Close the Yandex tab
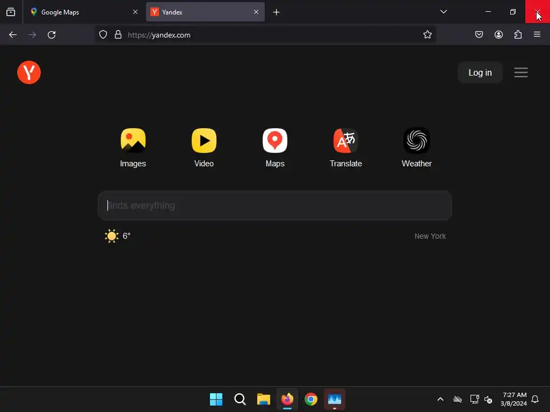Image resolution: width=550 pixels, height=412 pixels. pyautogui.click(x=256, y=12)
